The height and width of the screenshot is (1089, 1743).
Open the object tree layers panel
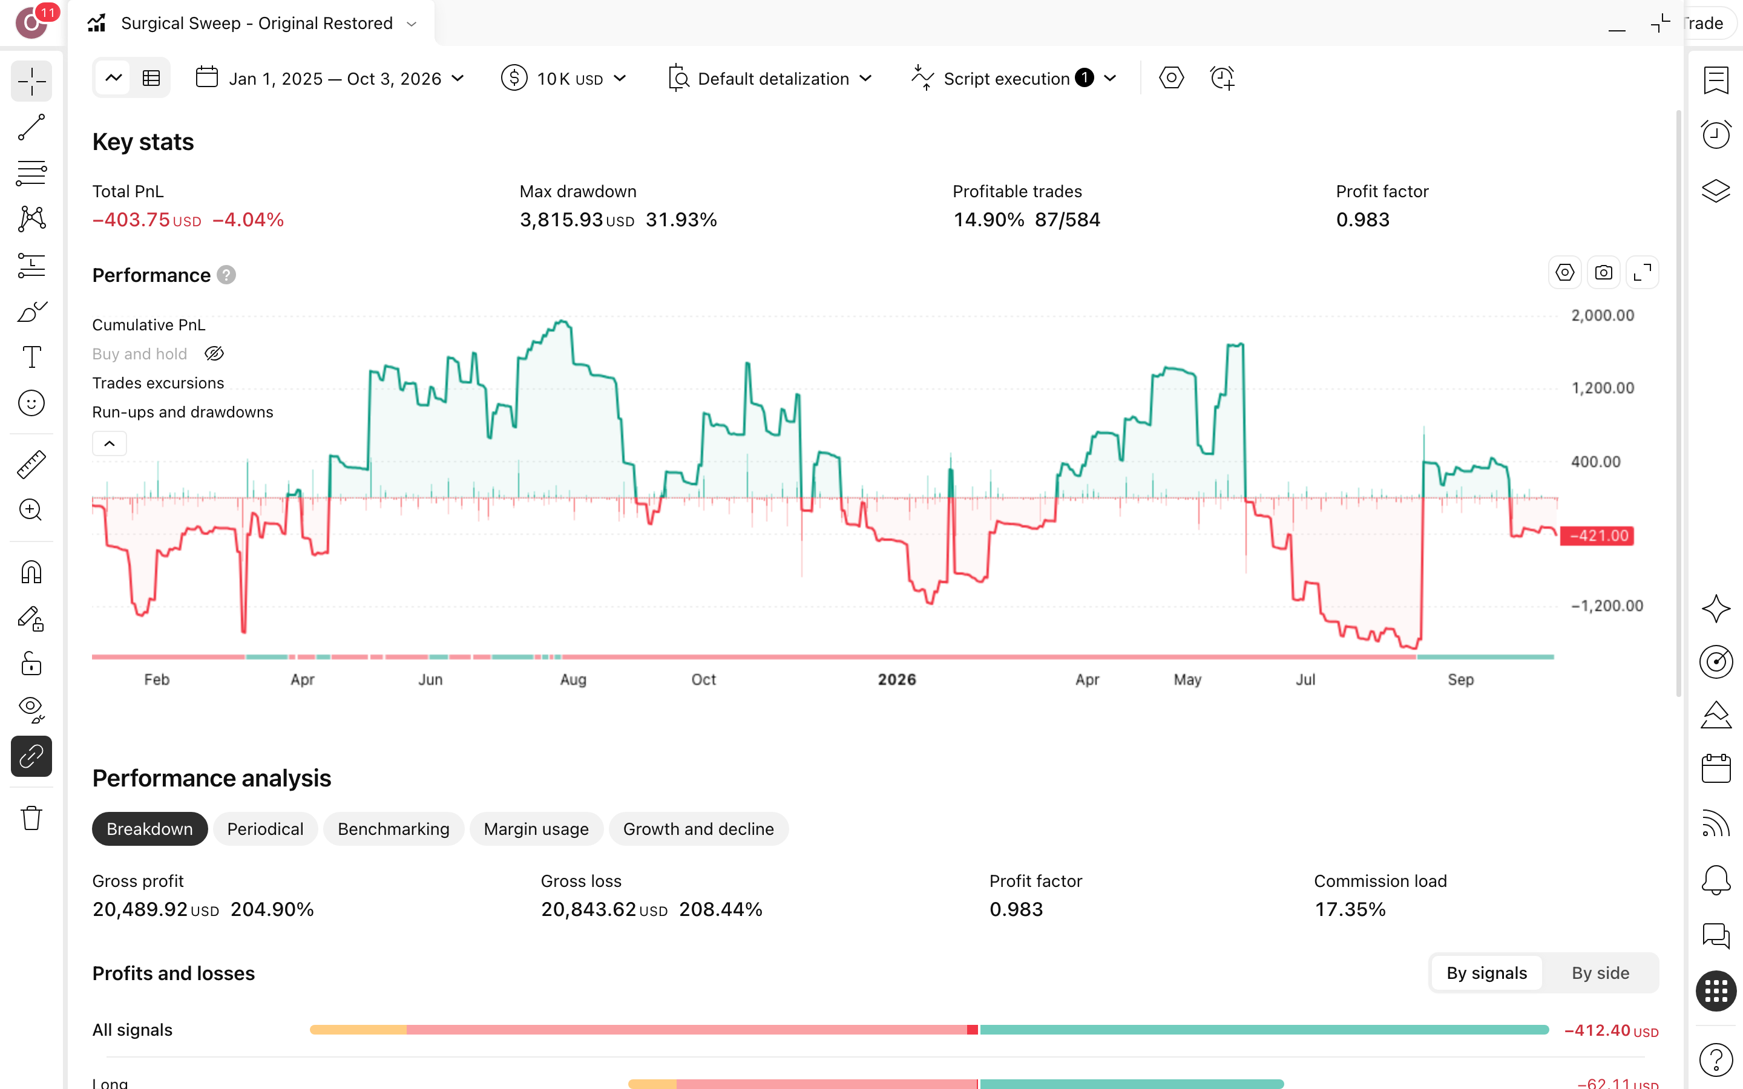tap(1716, 191)
